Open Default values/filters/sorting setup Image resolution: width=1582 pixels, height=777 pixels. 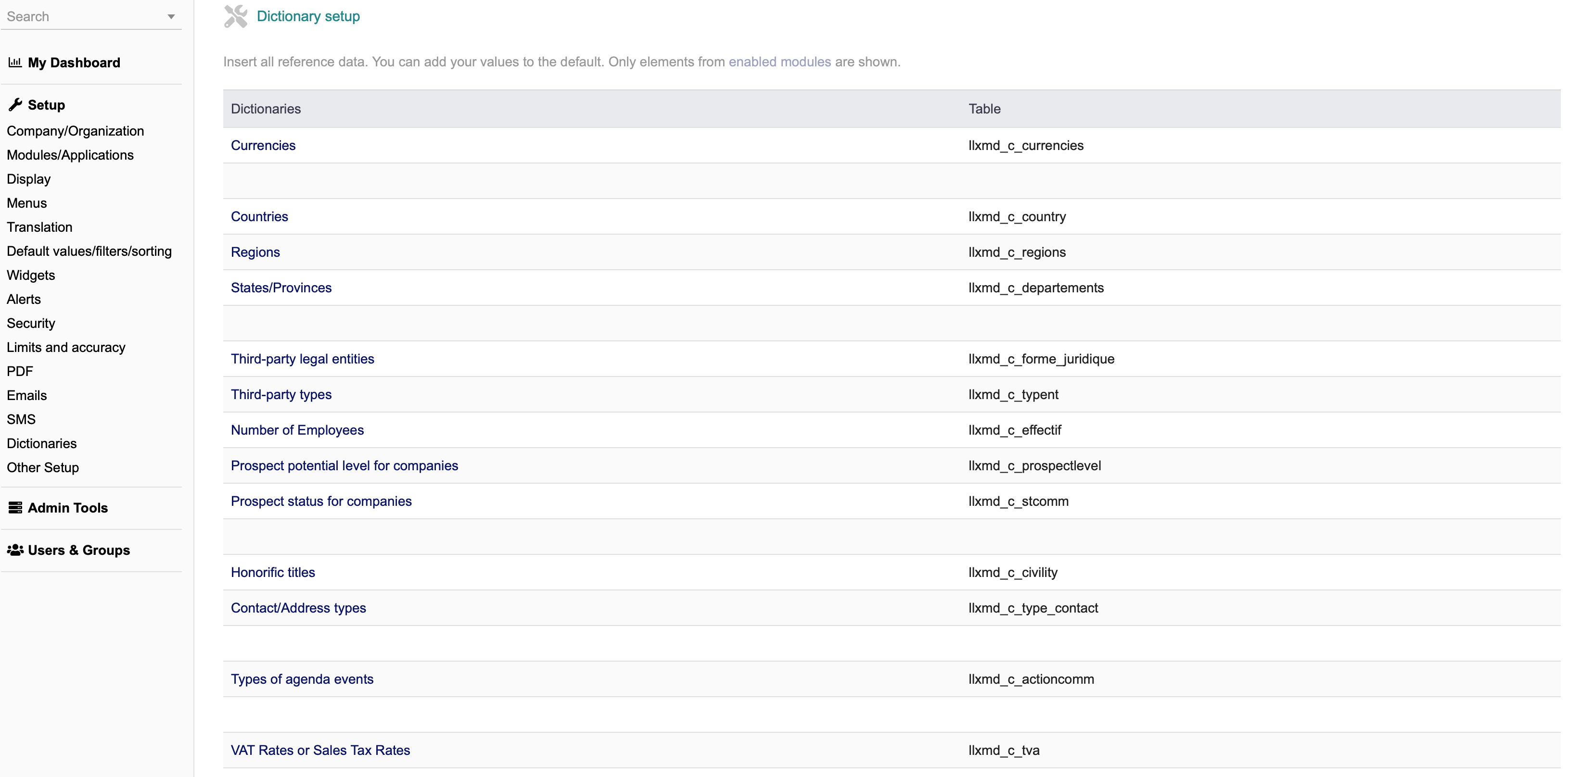coord(89,251)
